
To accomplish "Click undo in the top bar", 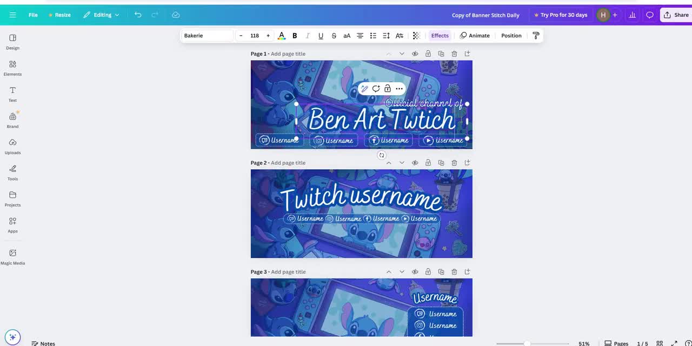I will [x=138, y=15].
